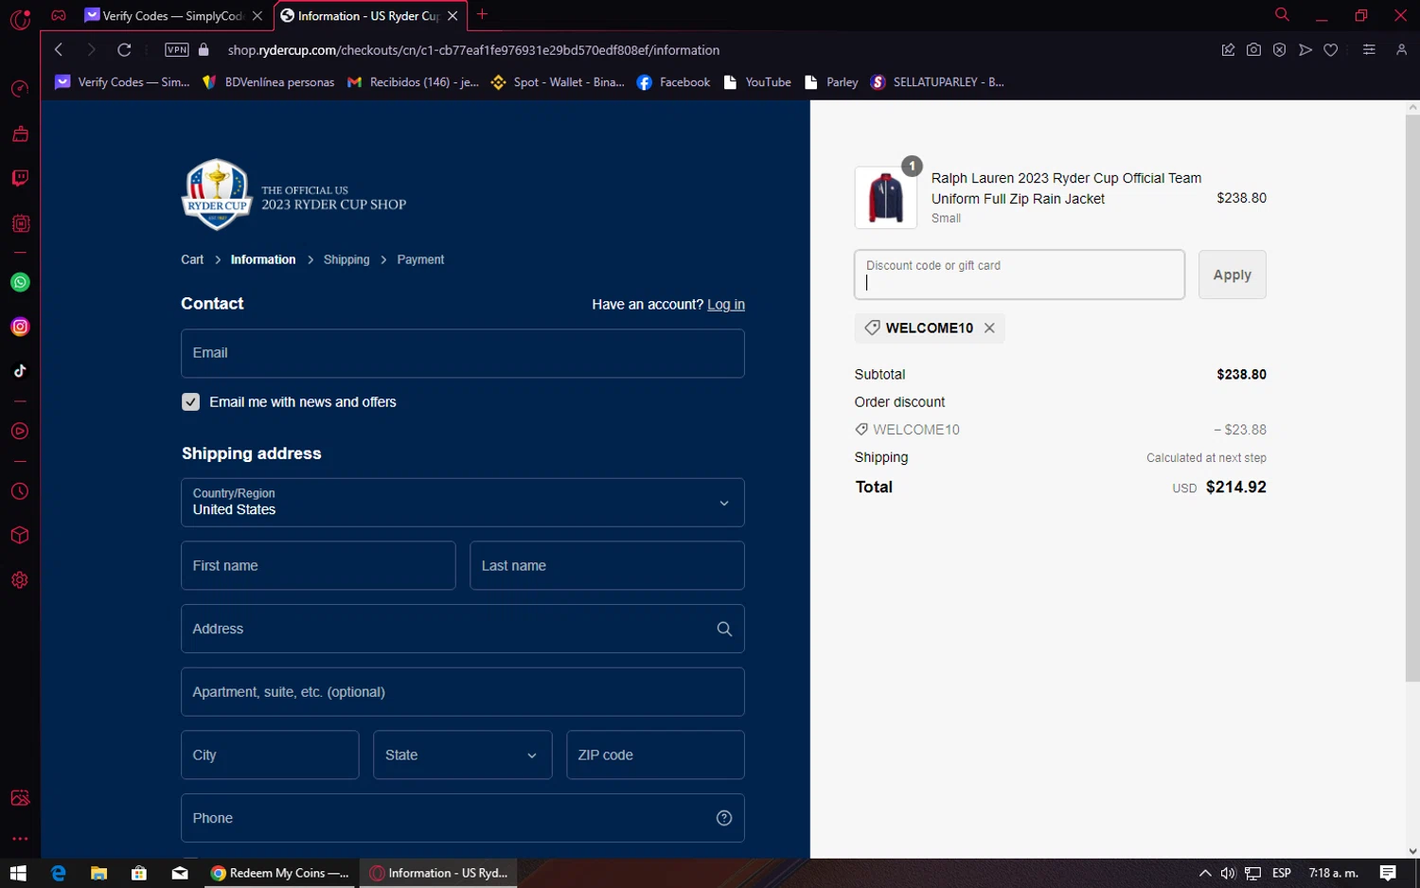This screenshot has height=888, width=1420.
Task: Open the GX Control speedometer sidebar icon
Action: click(20, 89)
